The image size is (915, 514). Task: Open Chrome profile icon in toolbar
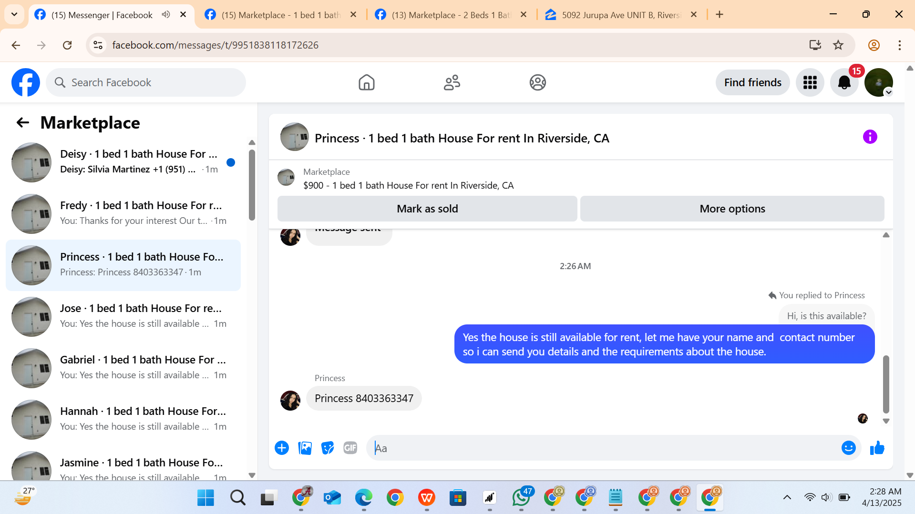874,45
